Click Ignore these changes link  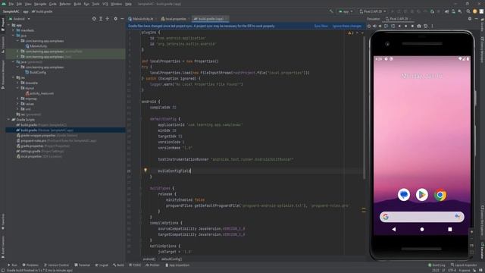coord(347,26)
